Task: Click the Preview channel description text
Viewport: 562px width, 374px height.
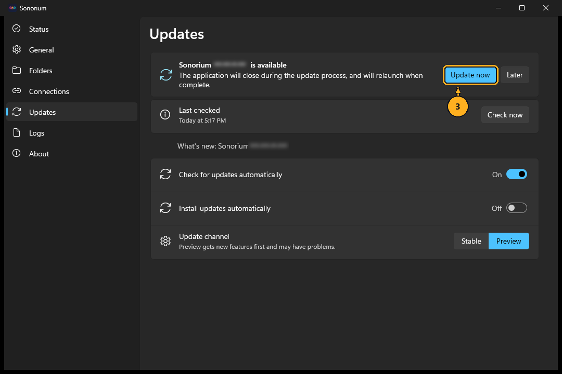Action: (257, 247)
